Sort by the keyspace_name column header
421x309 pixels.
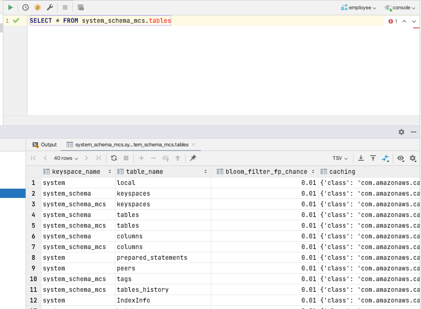[x=77, y=171]
